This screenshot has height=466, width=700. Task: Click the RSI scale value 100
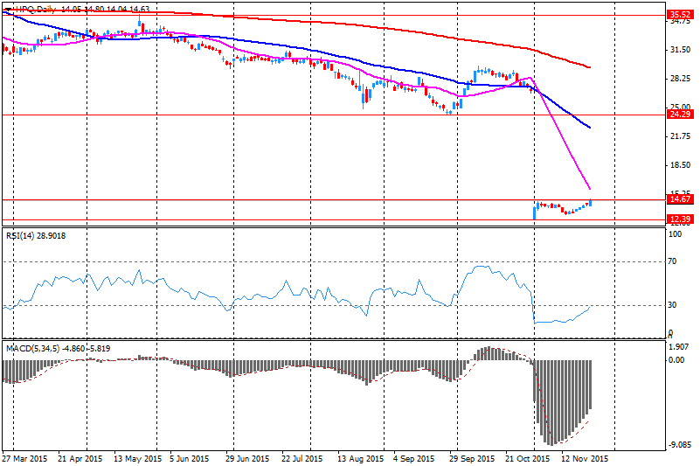coord(675,234)
